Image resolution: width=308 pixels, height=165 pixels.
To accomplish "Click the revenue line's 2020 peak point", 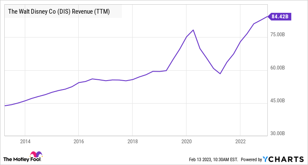I will [193, 30].
